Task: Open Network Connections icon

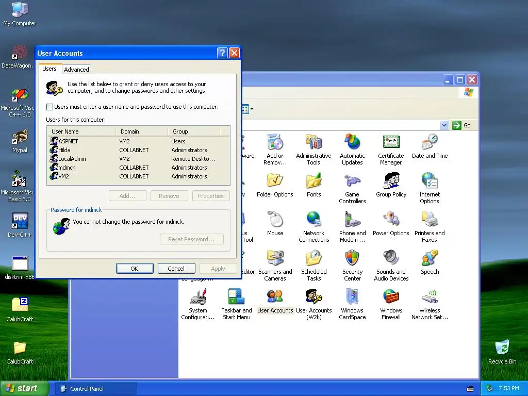Action: [x=313, y=227]
